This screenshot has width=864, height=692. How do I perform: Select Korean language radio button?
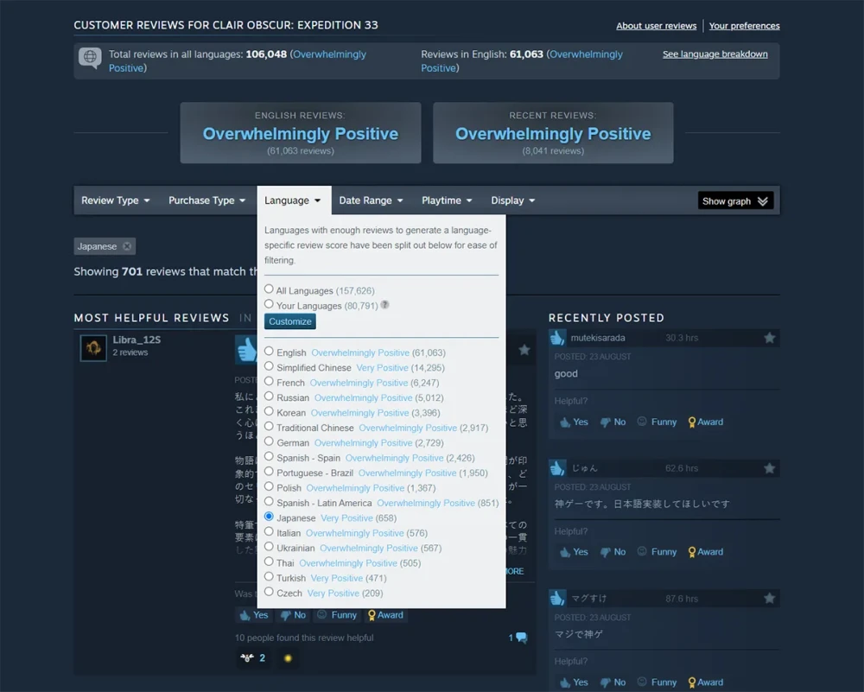(x=269, y=411)
